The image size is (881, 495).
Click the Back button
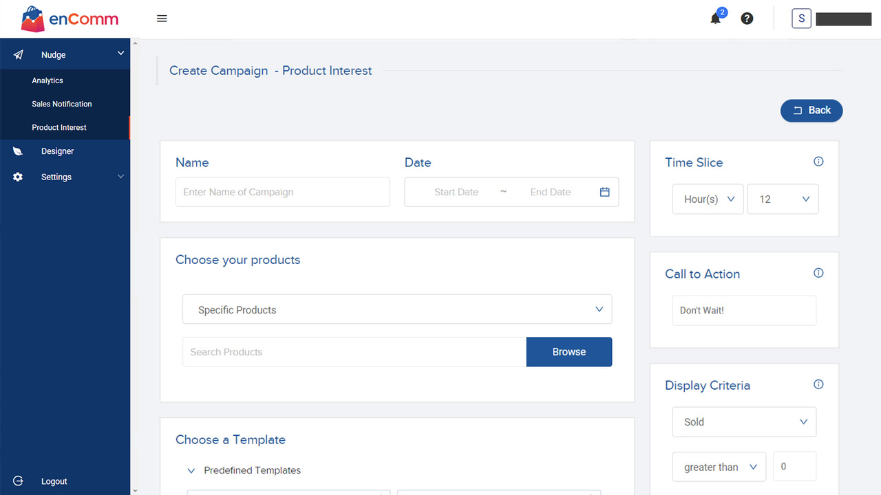point(811,110)
